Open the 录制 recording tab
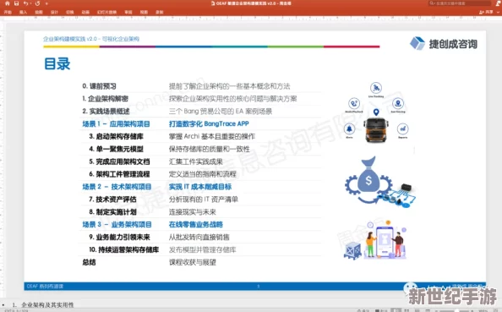Image resolution: width=502 pixels, height=312 pixels. coord(160,12)
